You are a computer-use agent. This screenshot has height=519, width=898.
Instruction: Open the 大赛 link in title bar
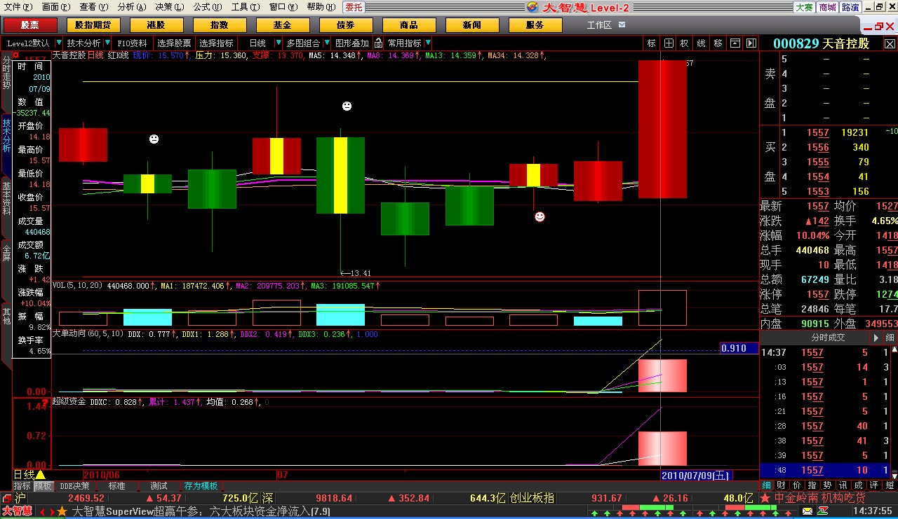point(804,7)
